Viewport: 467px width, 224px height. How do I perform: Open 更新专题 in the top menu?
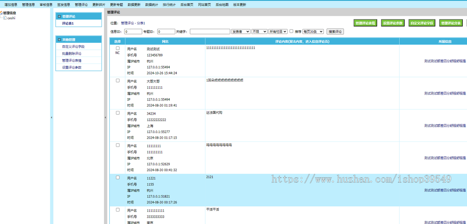pos(116,5)
